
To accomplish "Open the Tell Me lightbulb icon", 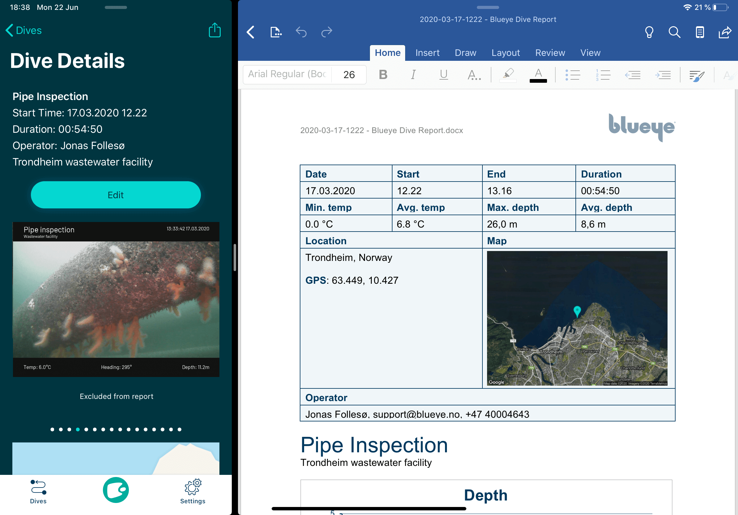I will (649, 32).
